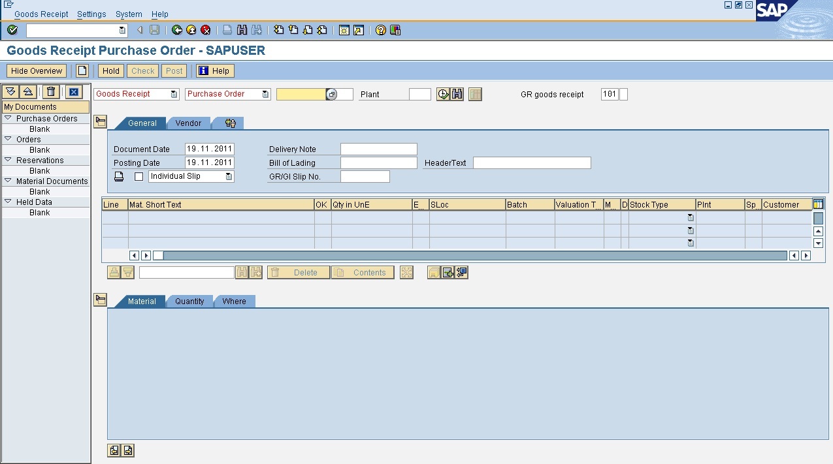Screen dimensions: 833x464
Task: Click the printer icon beside Individual Slip
Action: coord(119,176)
